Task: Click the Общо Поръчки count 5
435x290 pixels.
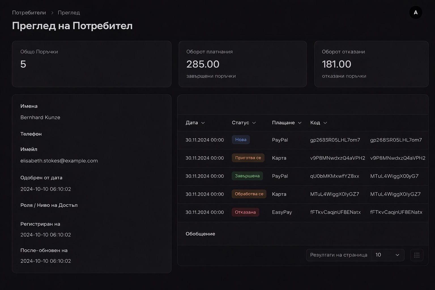Action: (x=23, y=64)
